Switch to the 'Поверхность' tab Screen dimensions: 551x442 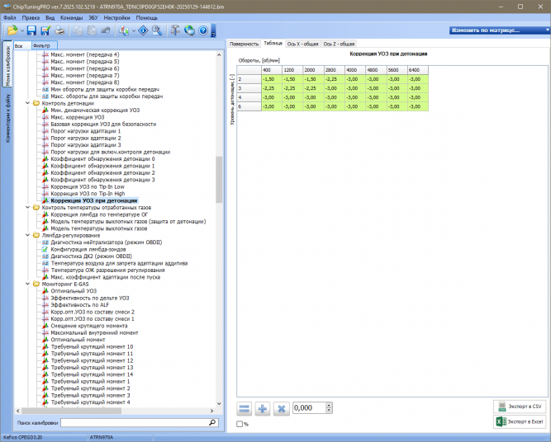tap(244, 44)
